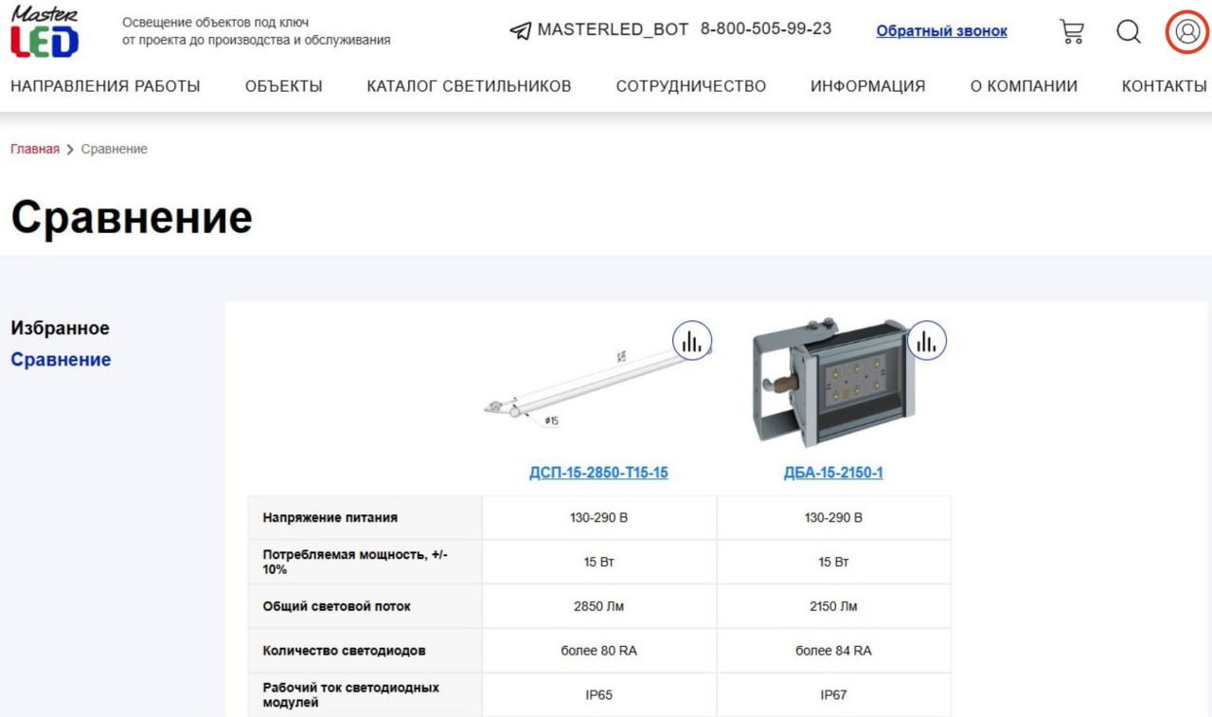Open the user account profile icon
The width and height of the screenshot is (1212, 717).
tap(1186, 31)
